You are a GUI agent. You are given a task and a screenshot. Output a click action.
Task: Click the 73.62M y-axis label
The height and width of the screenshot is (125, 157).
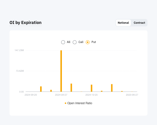tap(20, 71)
